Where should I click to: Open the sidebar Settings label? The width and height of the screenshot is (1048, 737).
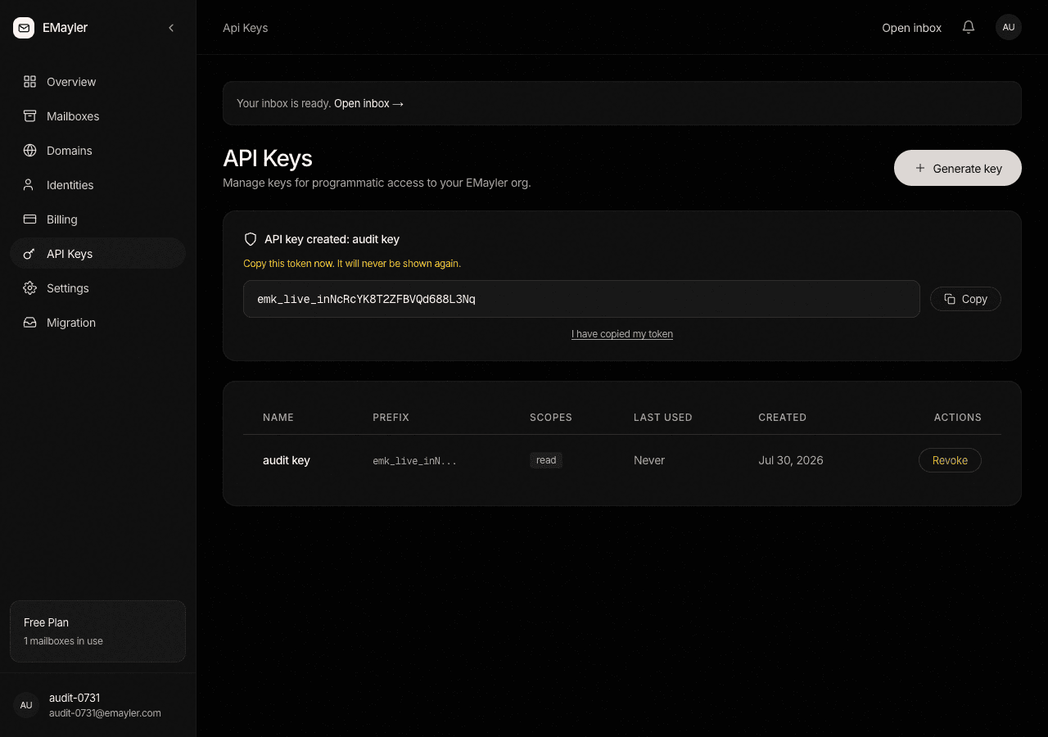[x=68, y=288]
